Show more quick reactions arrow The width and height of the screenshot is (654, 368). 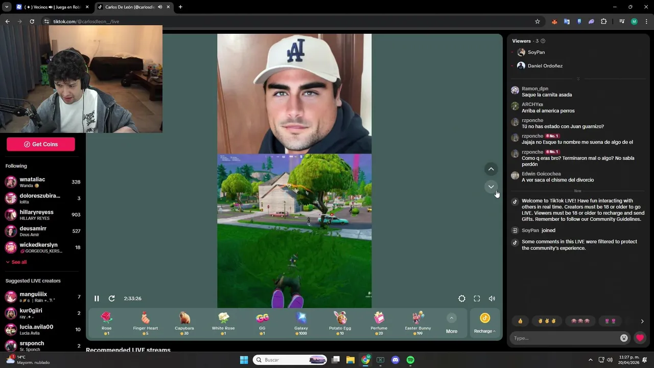click(642, 321)
